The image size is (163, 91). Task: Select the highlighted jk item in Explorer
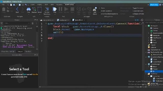[x=154, y=71]
